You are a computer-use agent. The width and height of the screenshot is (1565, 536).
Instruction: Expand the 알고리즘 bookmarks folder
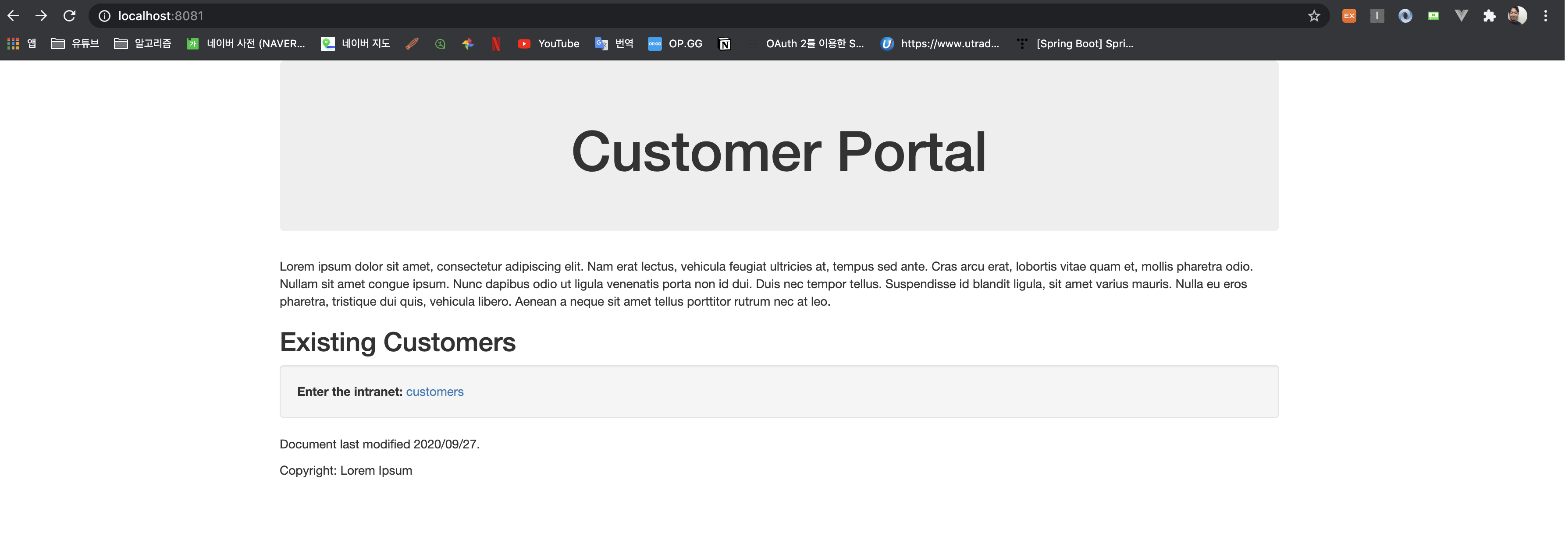coord(143,44)
